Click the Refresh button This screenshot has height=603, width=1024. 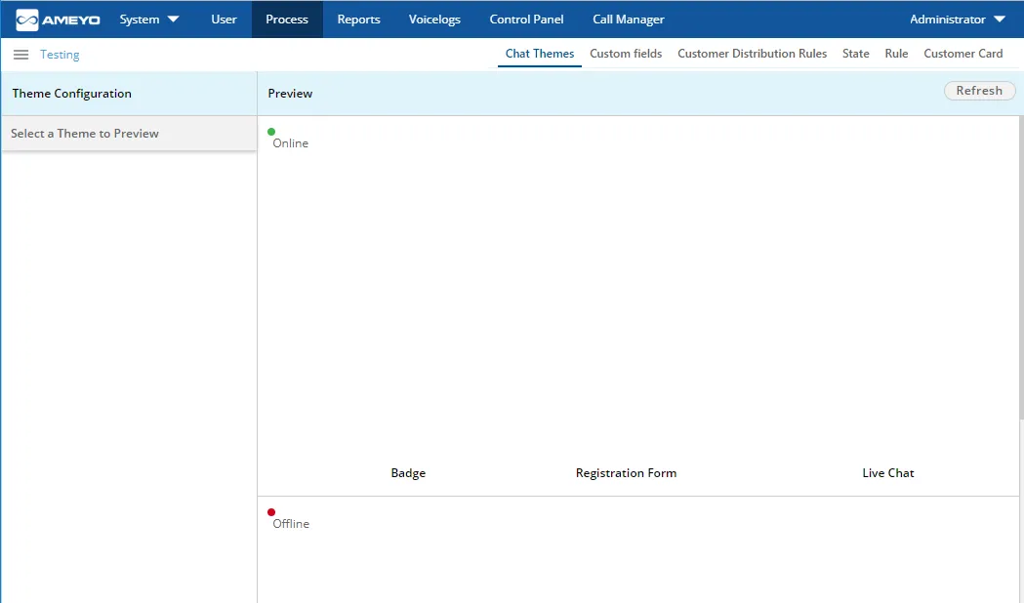tap(979, 91)
